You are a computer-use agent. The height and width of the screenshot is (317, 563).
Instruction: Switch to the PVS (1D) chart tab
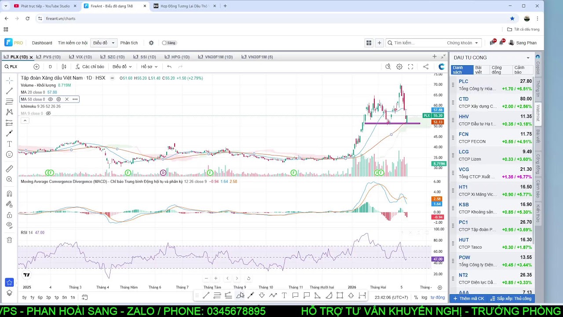pyautogui.click(x=48, y=57)
